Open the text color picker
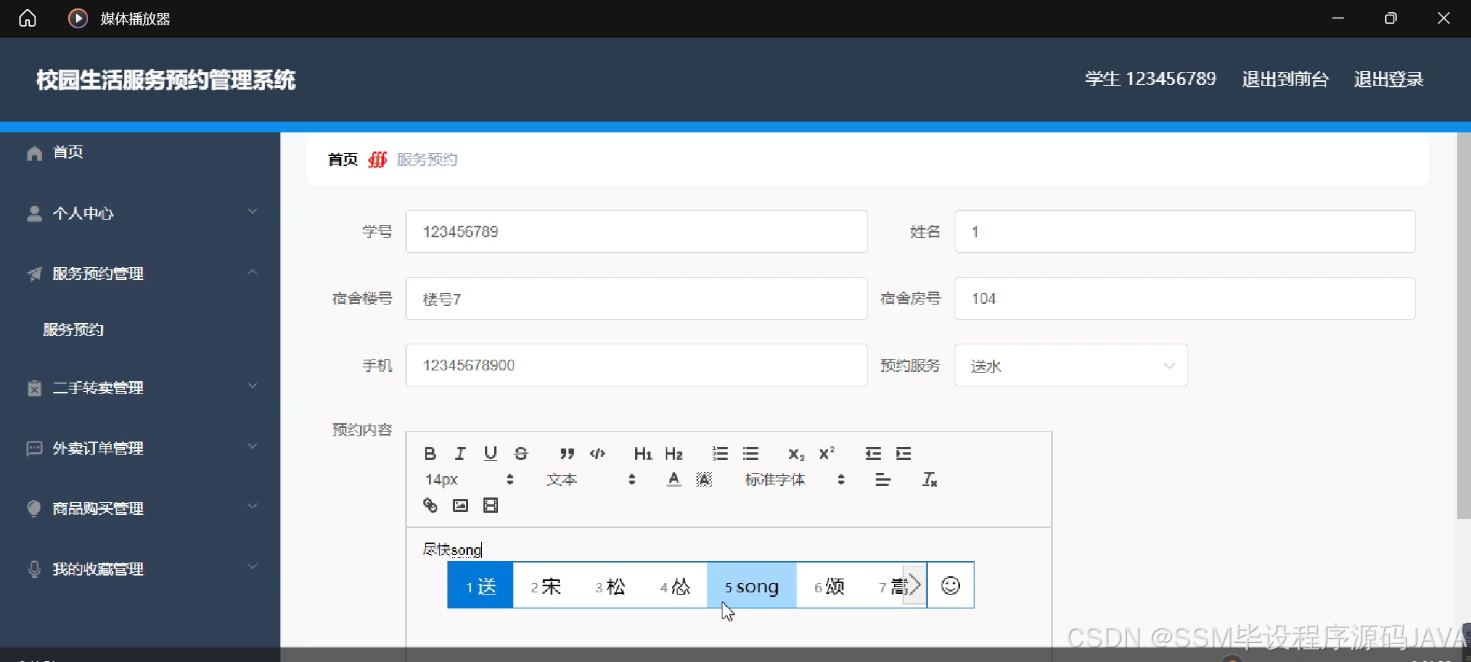Image resolution: width=1471 pixels, height=662 pixels. pos(673,480)
